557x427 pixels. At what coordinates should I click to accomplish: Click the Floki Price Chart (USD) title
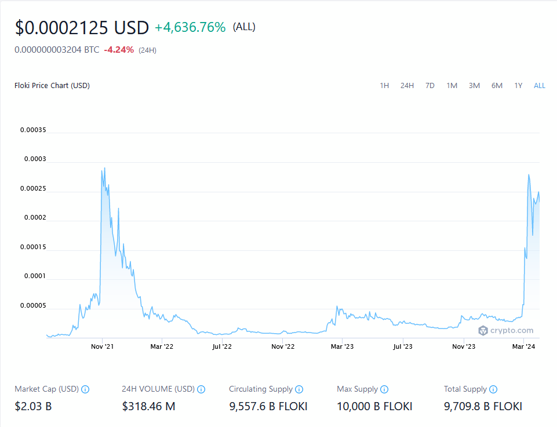[x=52, y=86]
